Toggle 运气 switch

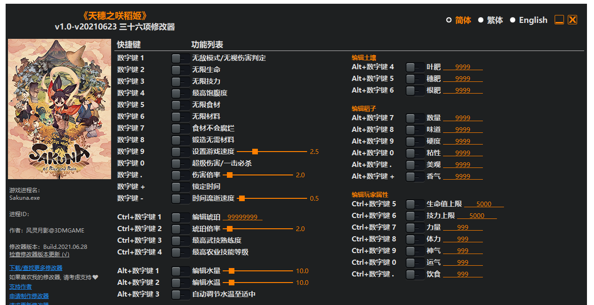415,262
